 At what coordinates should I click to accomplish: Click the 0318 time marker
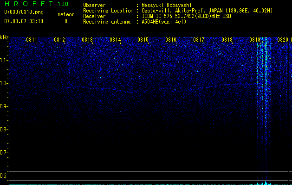pos(227,40)
